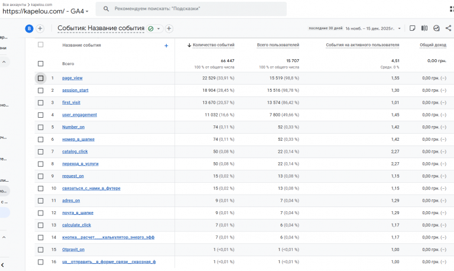Open the comment icon in the report toolbar

point(413,28)
